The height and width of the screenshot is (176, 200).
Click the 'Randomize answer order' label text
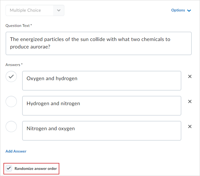[36, 169]
